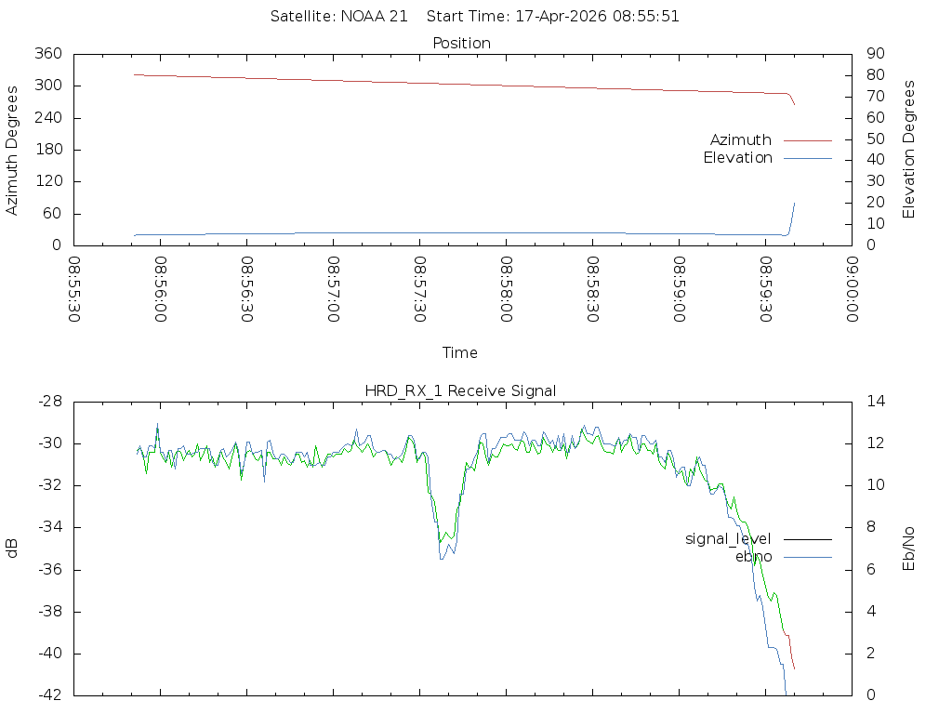Click the Satellite: NOAA 21 header text

tap(338, 17)
